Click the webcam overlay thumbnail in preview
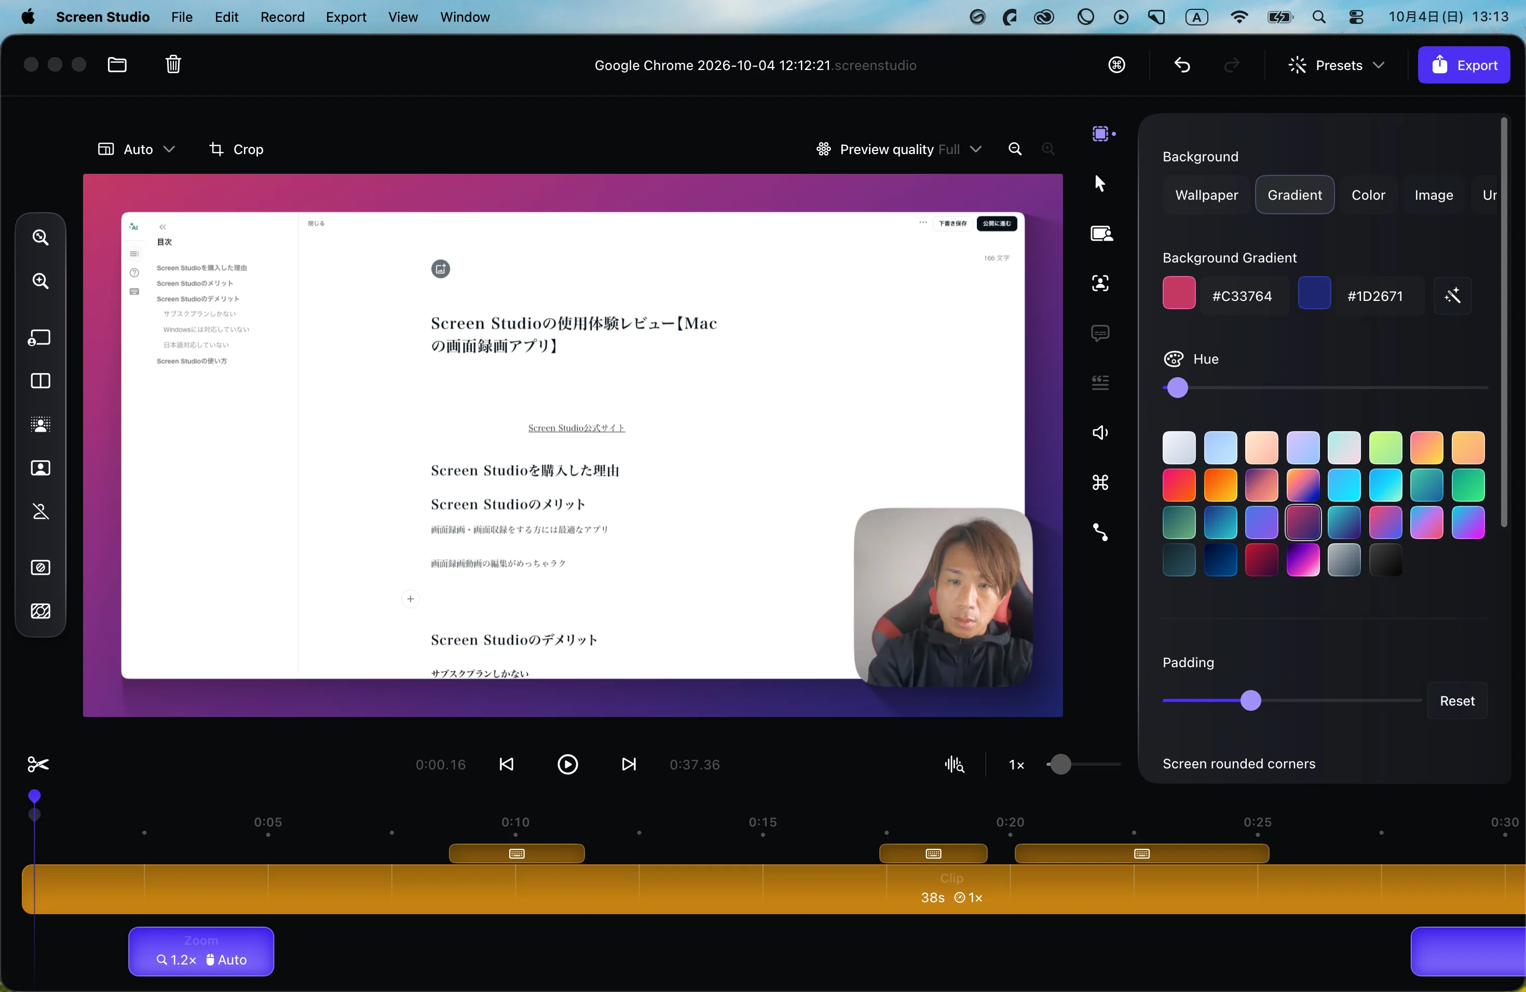The height and width of the screenshot is (992, 1526). tap(943, 597)
